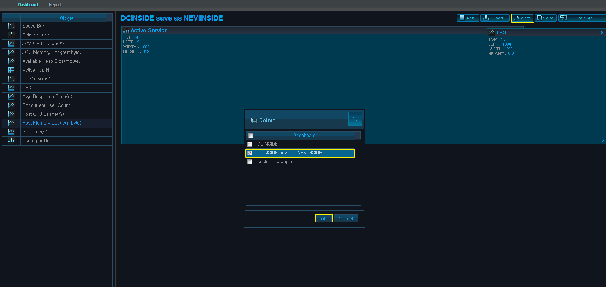Check the DCINSIDE dashboard checkbox
The width and height of the screenshot is (606, 287).
(250, 144)
